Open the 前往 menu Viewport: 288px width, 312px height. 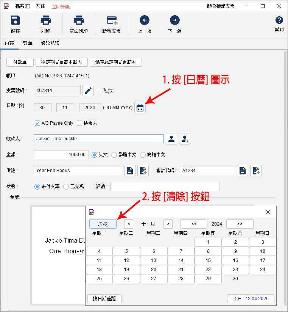41,6
